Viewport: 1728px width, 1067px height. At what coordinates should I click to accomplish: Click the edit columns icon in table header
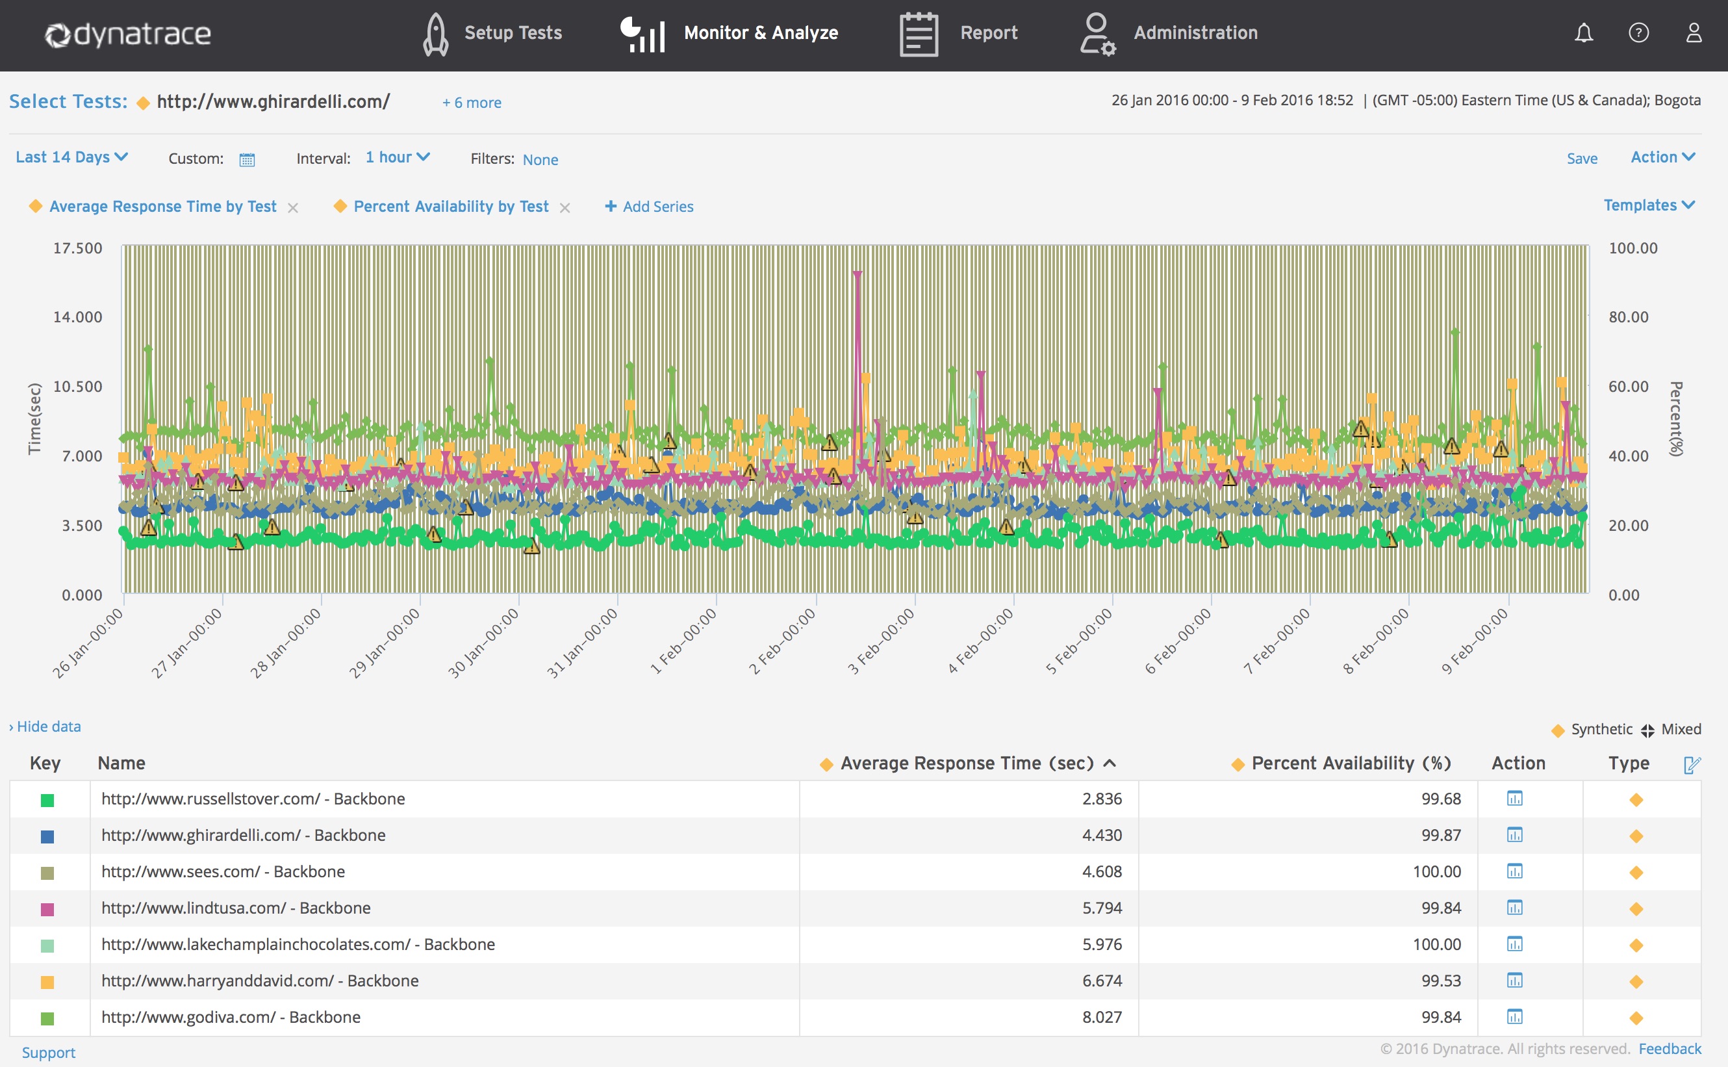pos(1692,764)
